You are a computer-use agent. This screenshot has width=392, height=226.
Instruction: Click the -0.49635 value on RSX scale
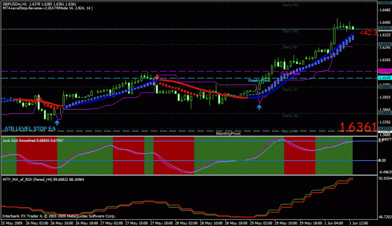tap(385, 172)
